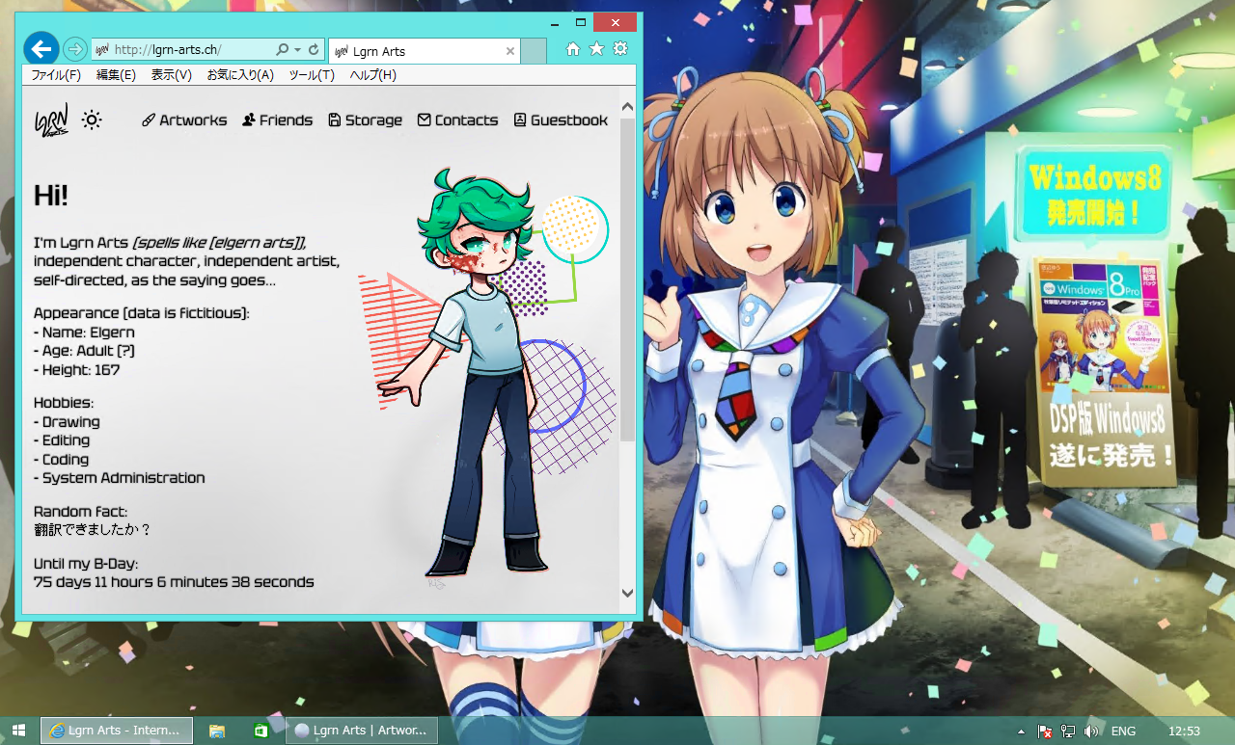The width and height of the screenshot is (1235, 745).
Task: Open the Action Center flag tray icon
Action: point(1045,732)
